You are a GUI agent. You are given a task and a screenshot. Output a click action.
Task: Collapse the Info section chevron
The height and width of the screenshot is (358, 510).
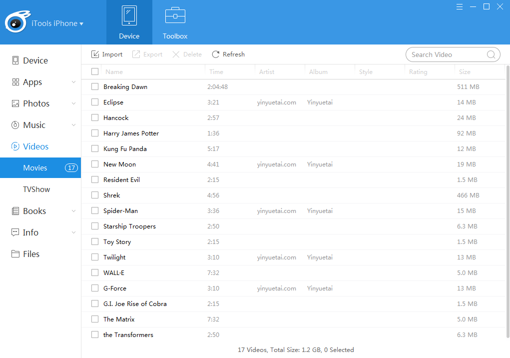point(73,232)
